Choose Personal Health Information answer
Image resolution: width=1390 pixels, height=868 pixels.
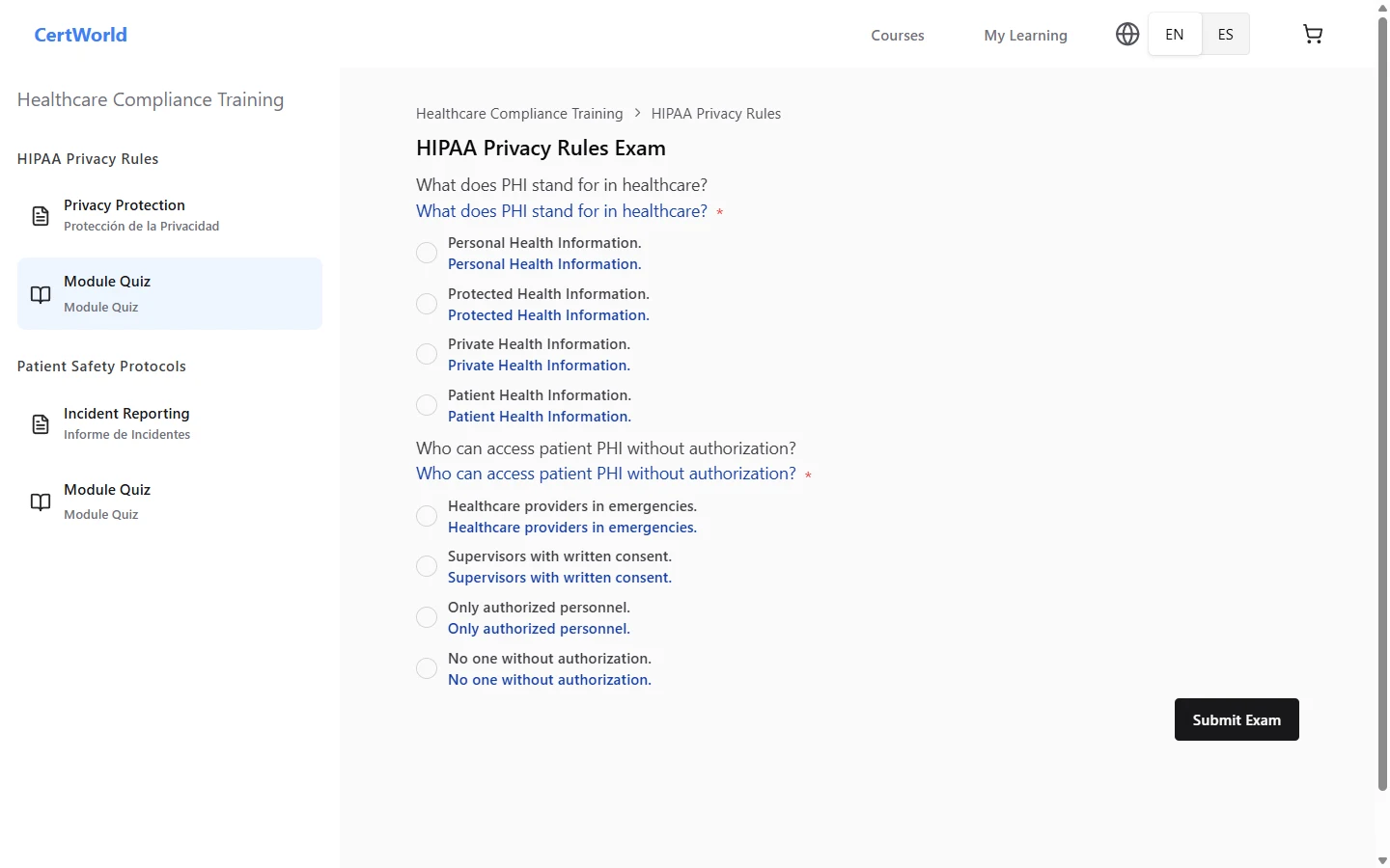(427, 253)
